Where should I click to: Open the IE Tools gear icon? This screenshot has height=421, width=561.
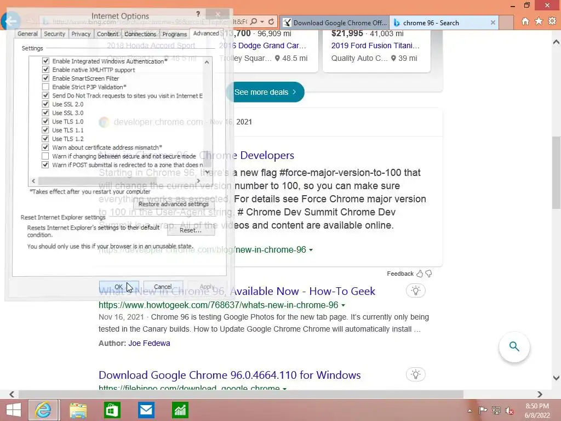[x=552, y=21]
